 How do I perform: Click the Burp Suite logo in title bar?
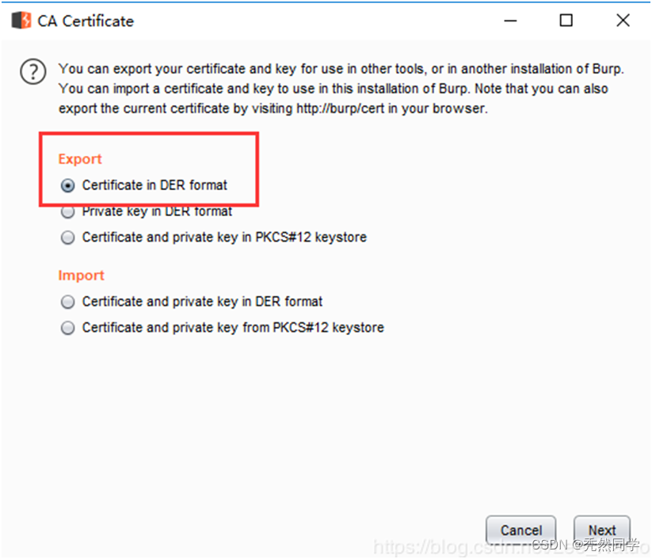tap(21, 21)
